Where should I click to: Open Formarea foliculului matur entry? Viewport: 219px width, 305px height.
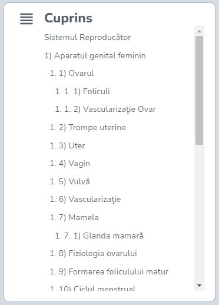tap(109, 271)
